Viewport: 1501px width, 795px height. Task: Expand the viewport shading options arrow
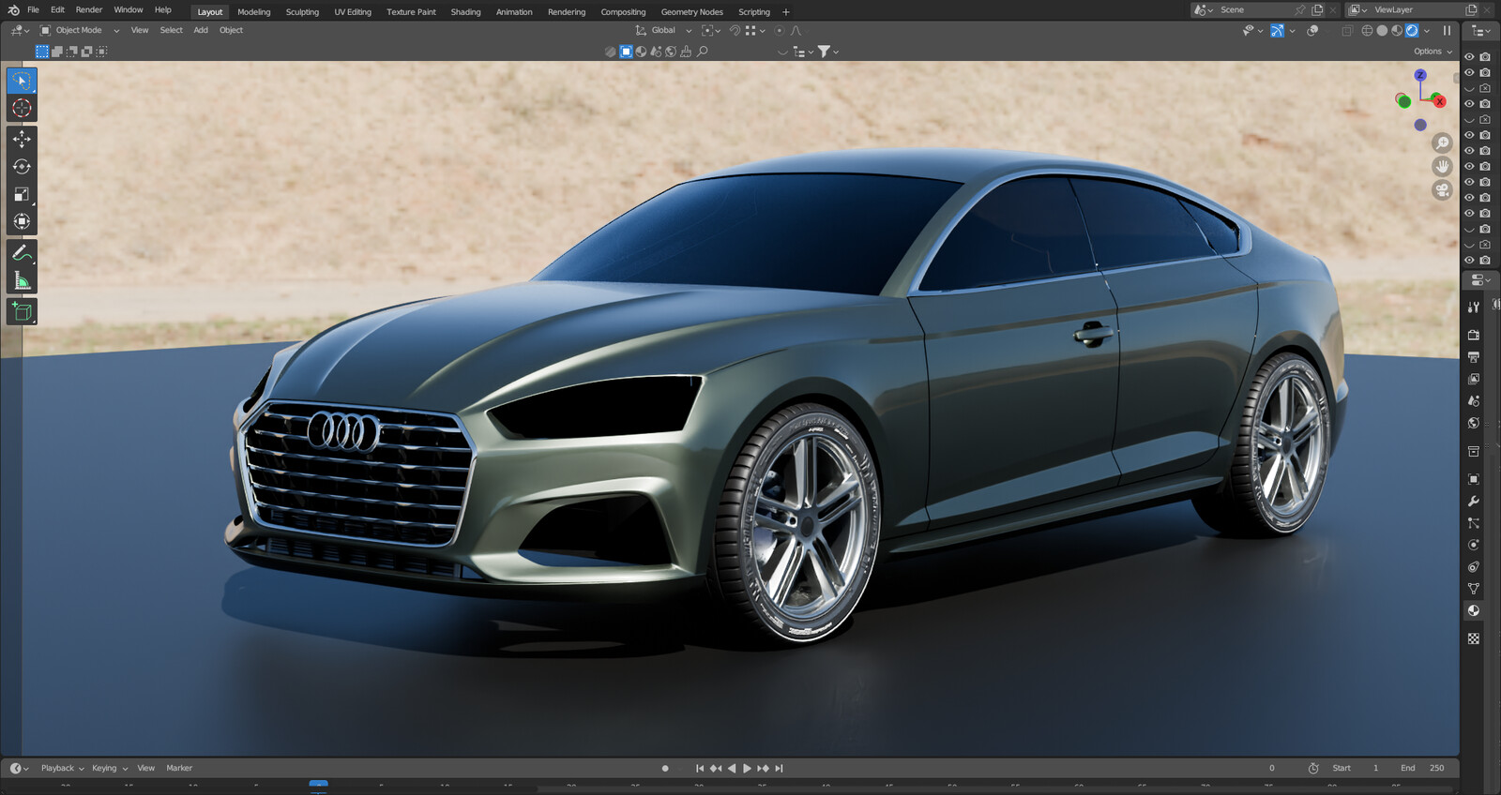pos(1427,31)
